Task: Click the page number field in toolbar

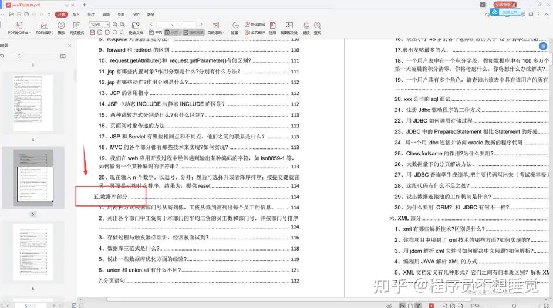Action: pyautogui.click(x=176, y=25)
